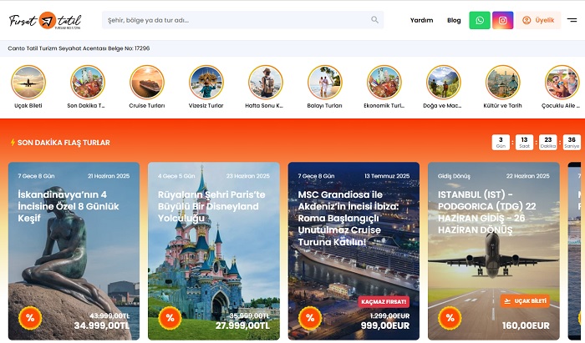Click the Fırsat Tatil logo

point(45,21)
